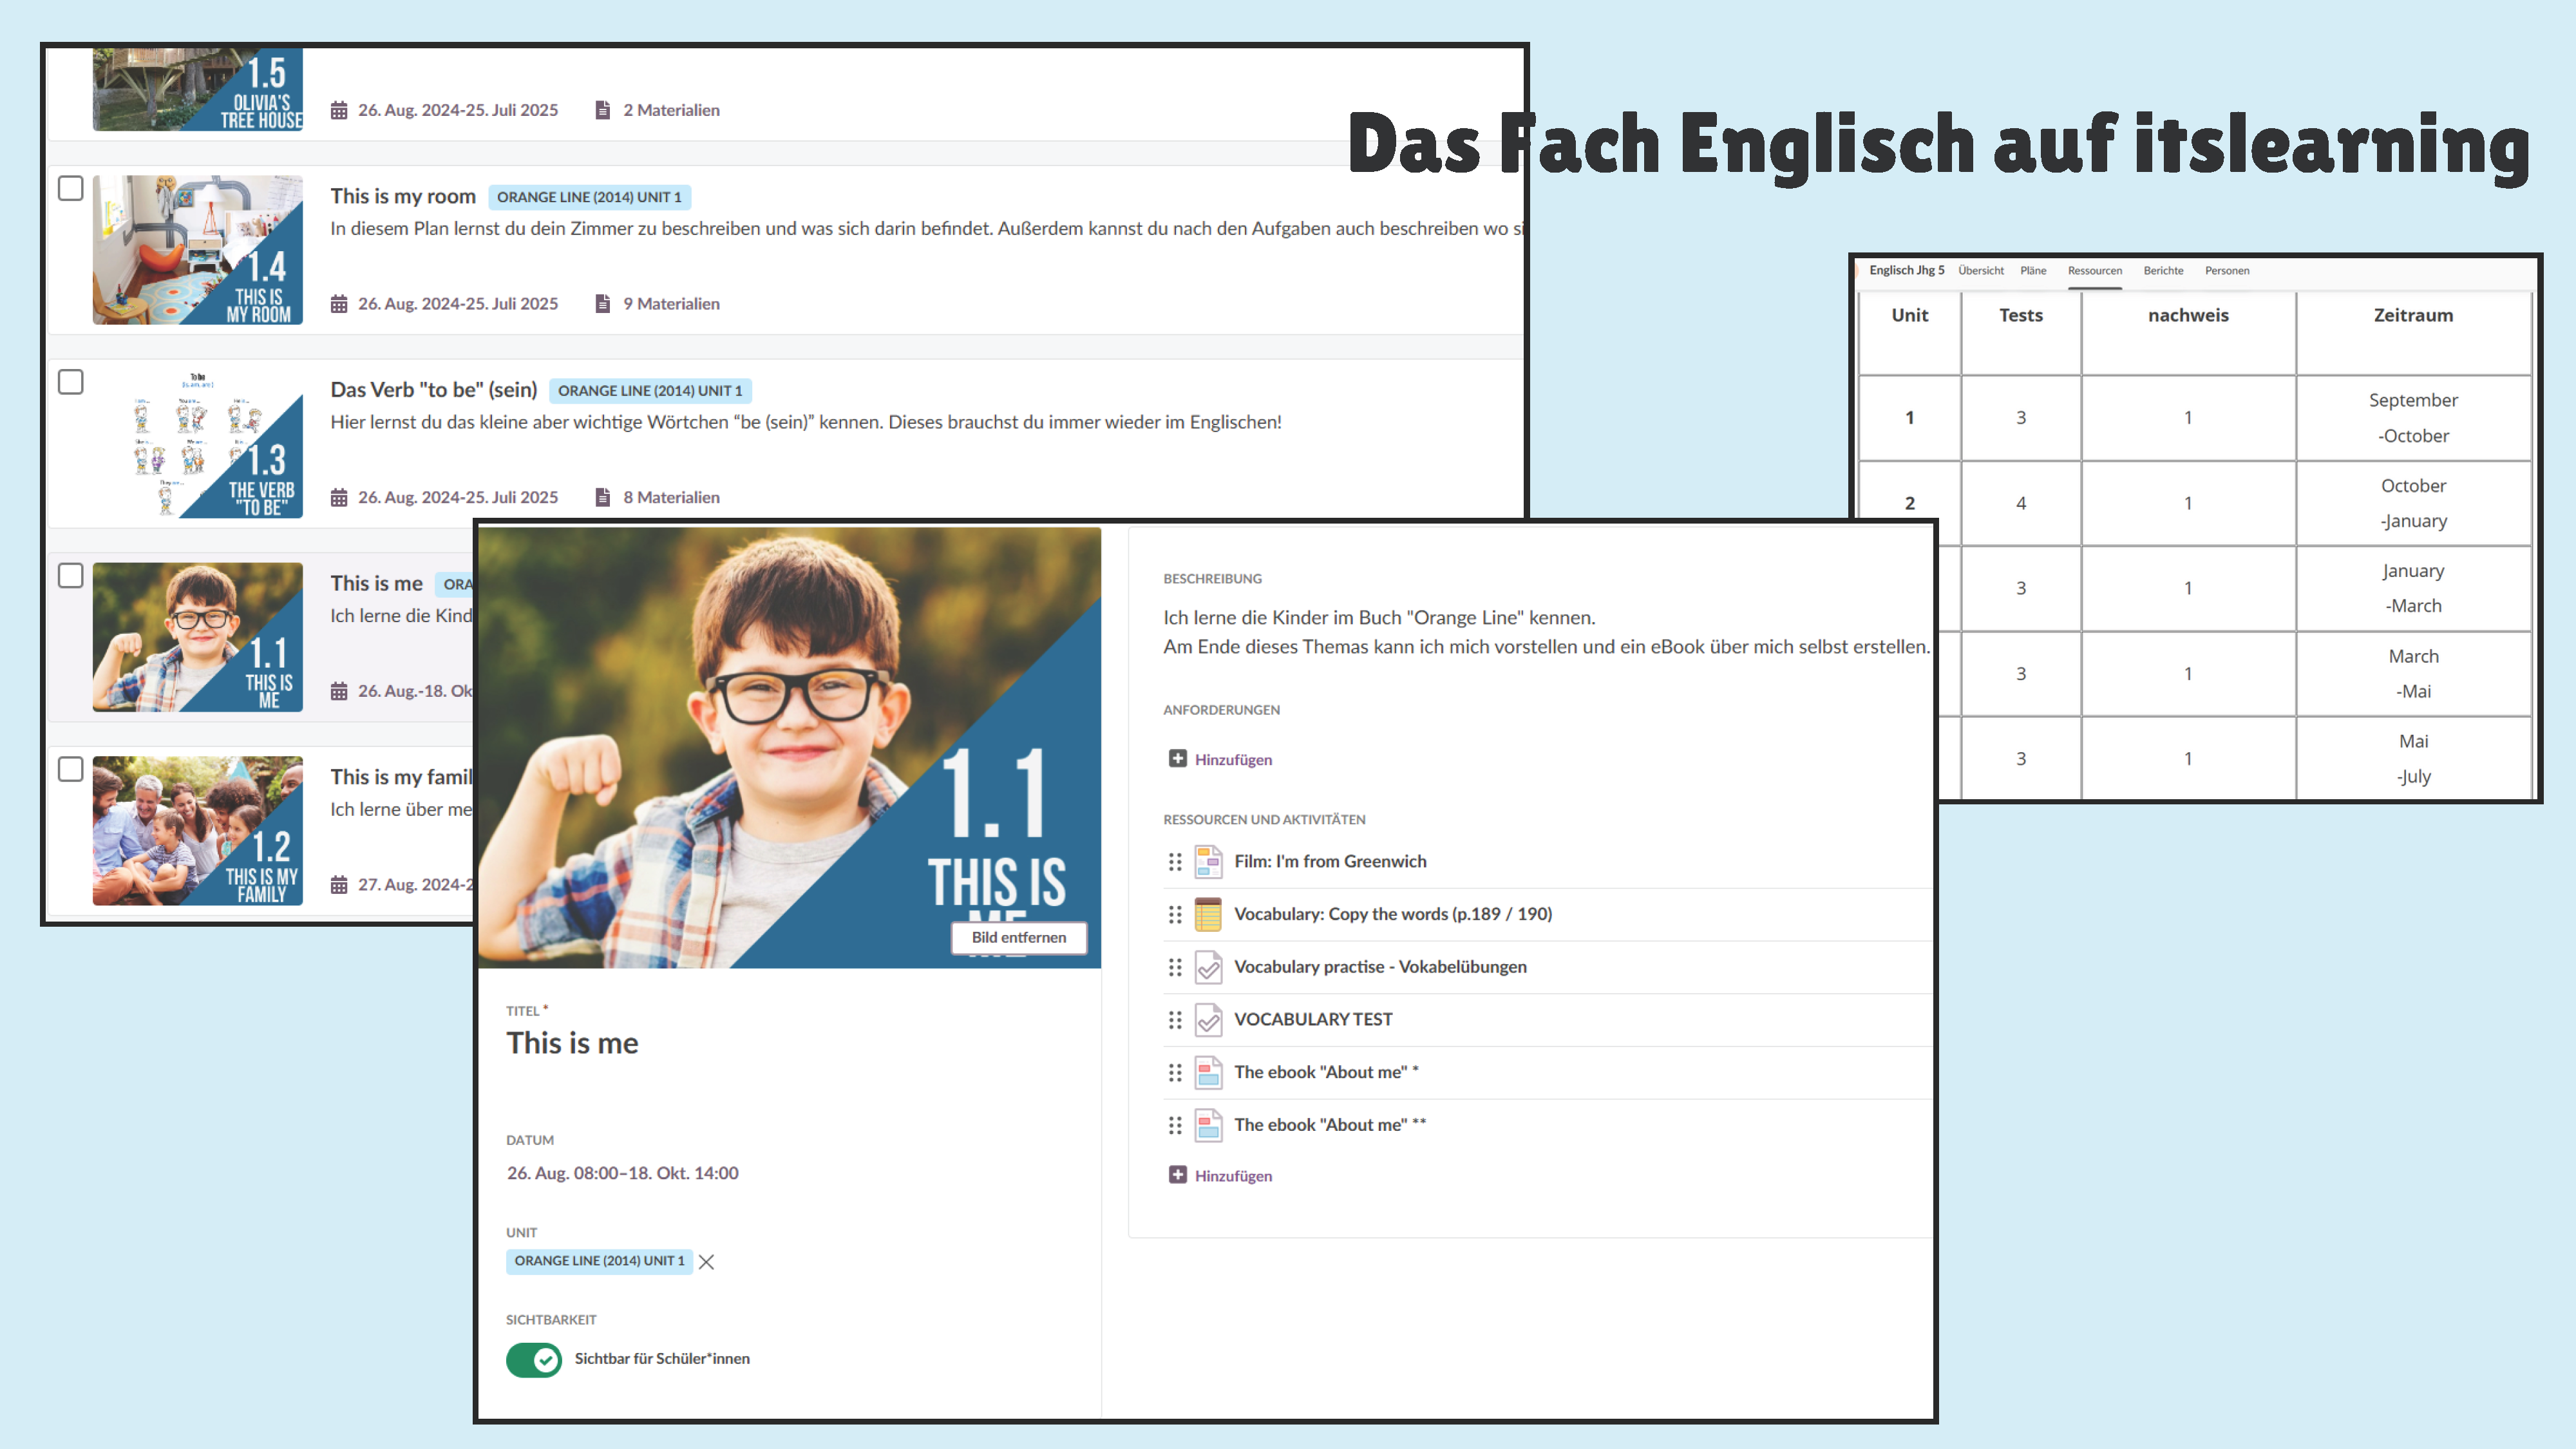
Task: Click the This is me title field
Action: tap(572, 1043)
